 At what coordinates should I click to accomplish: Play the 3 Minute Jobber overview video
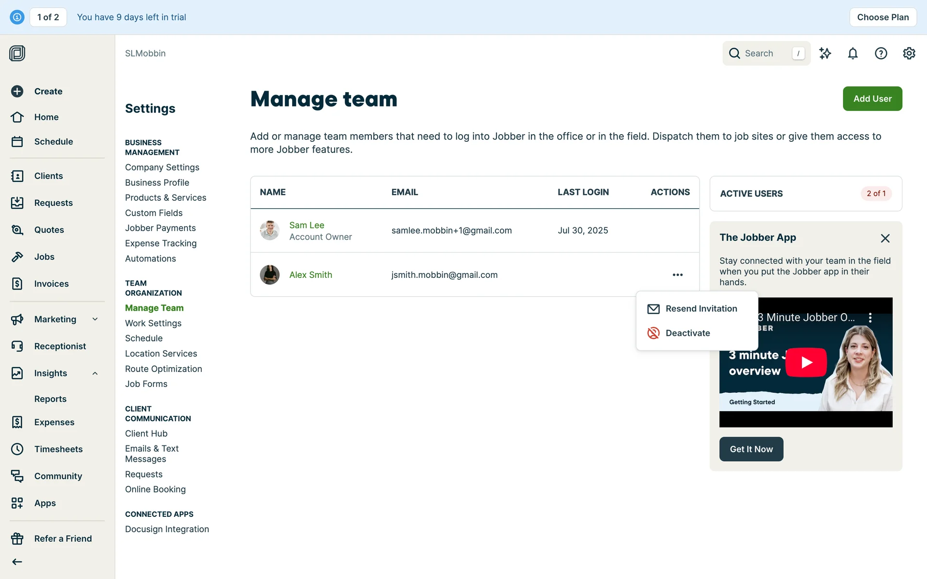(x=806, y=362)
